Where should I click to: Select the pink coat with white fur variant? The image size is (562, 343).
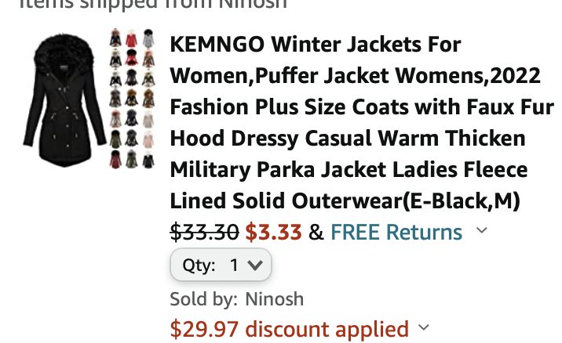click(x=148, y=139)
